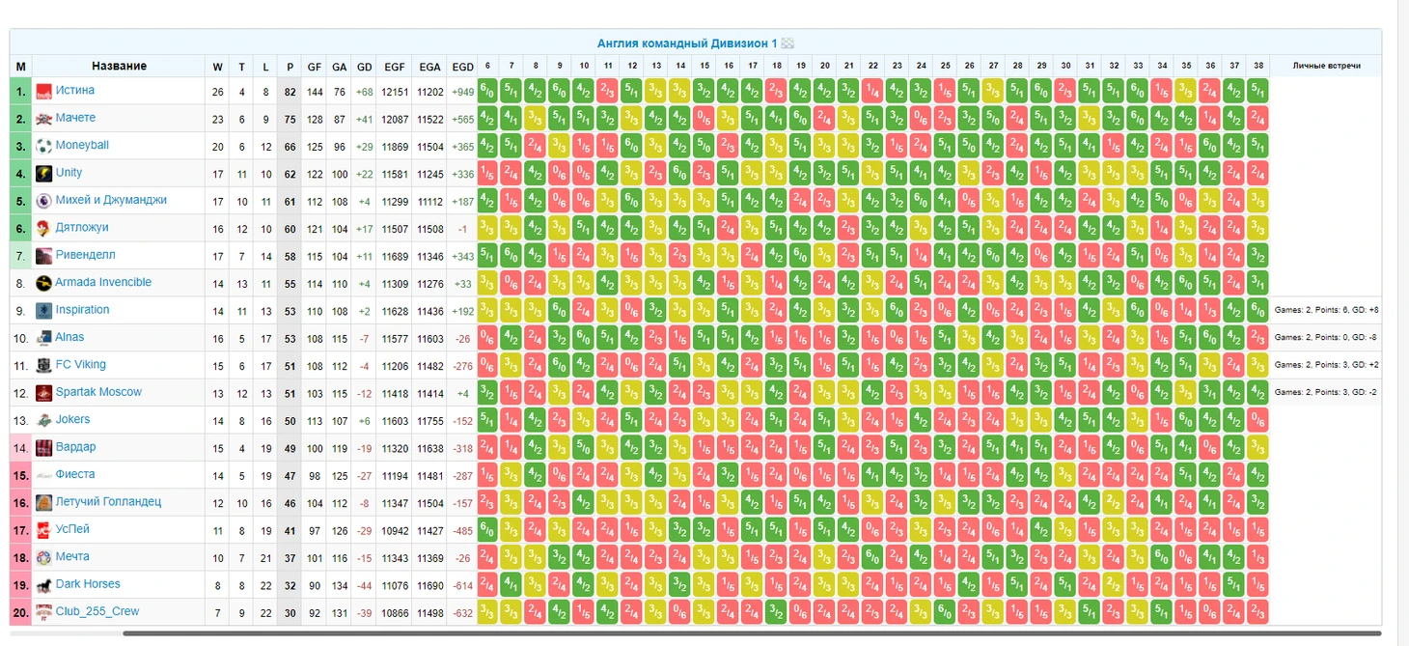1409x646 pixels.
Task: Click the EGD column header
Action: [463, 67]
